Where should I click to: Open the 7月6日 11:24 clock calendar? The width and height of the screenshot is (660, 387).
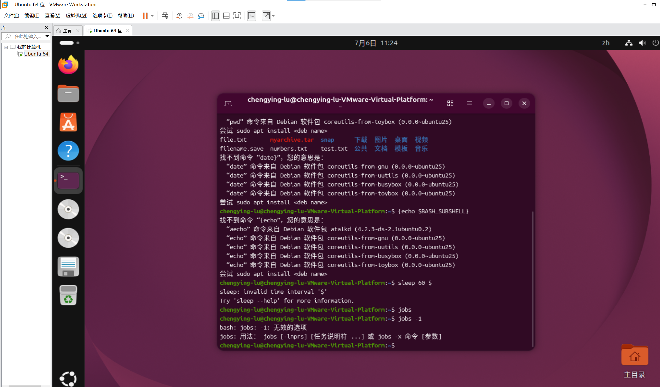(x=376, y=43)
